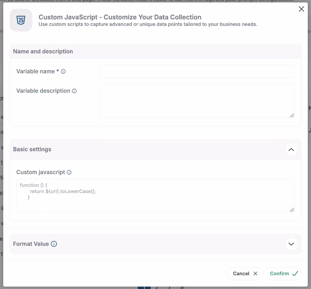Click the Basic settings header title
The width and height of the screenshot is (311, 289).
tap(32, 149)
